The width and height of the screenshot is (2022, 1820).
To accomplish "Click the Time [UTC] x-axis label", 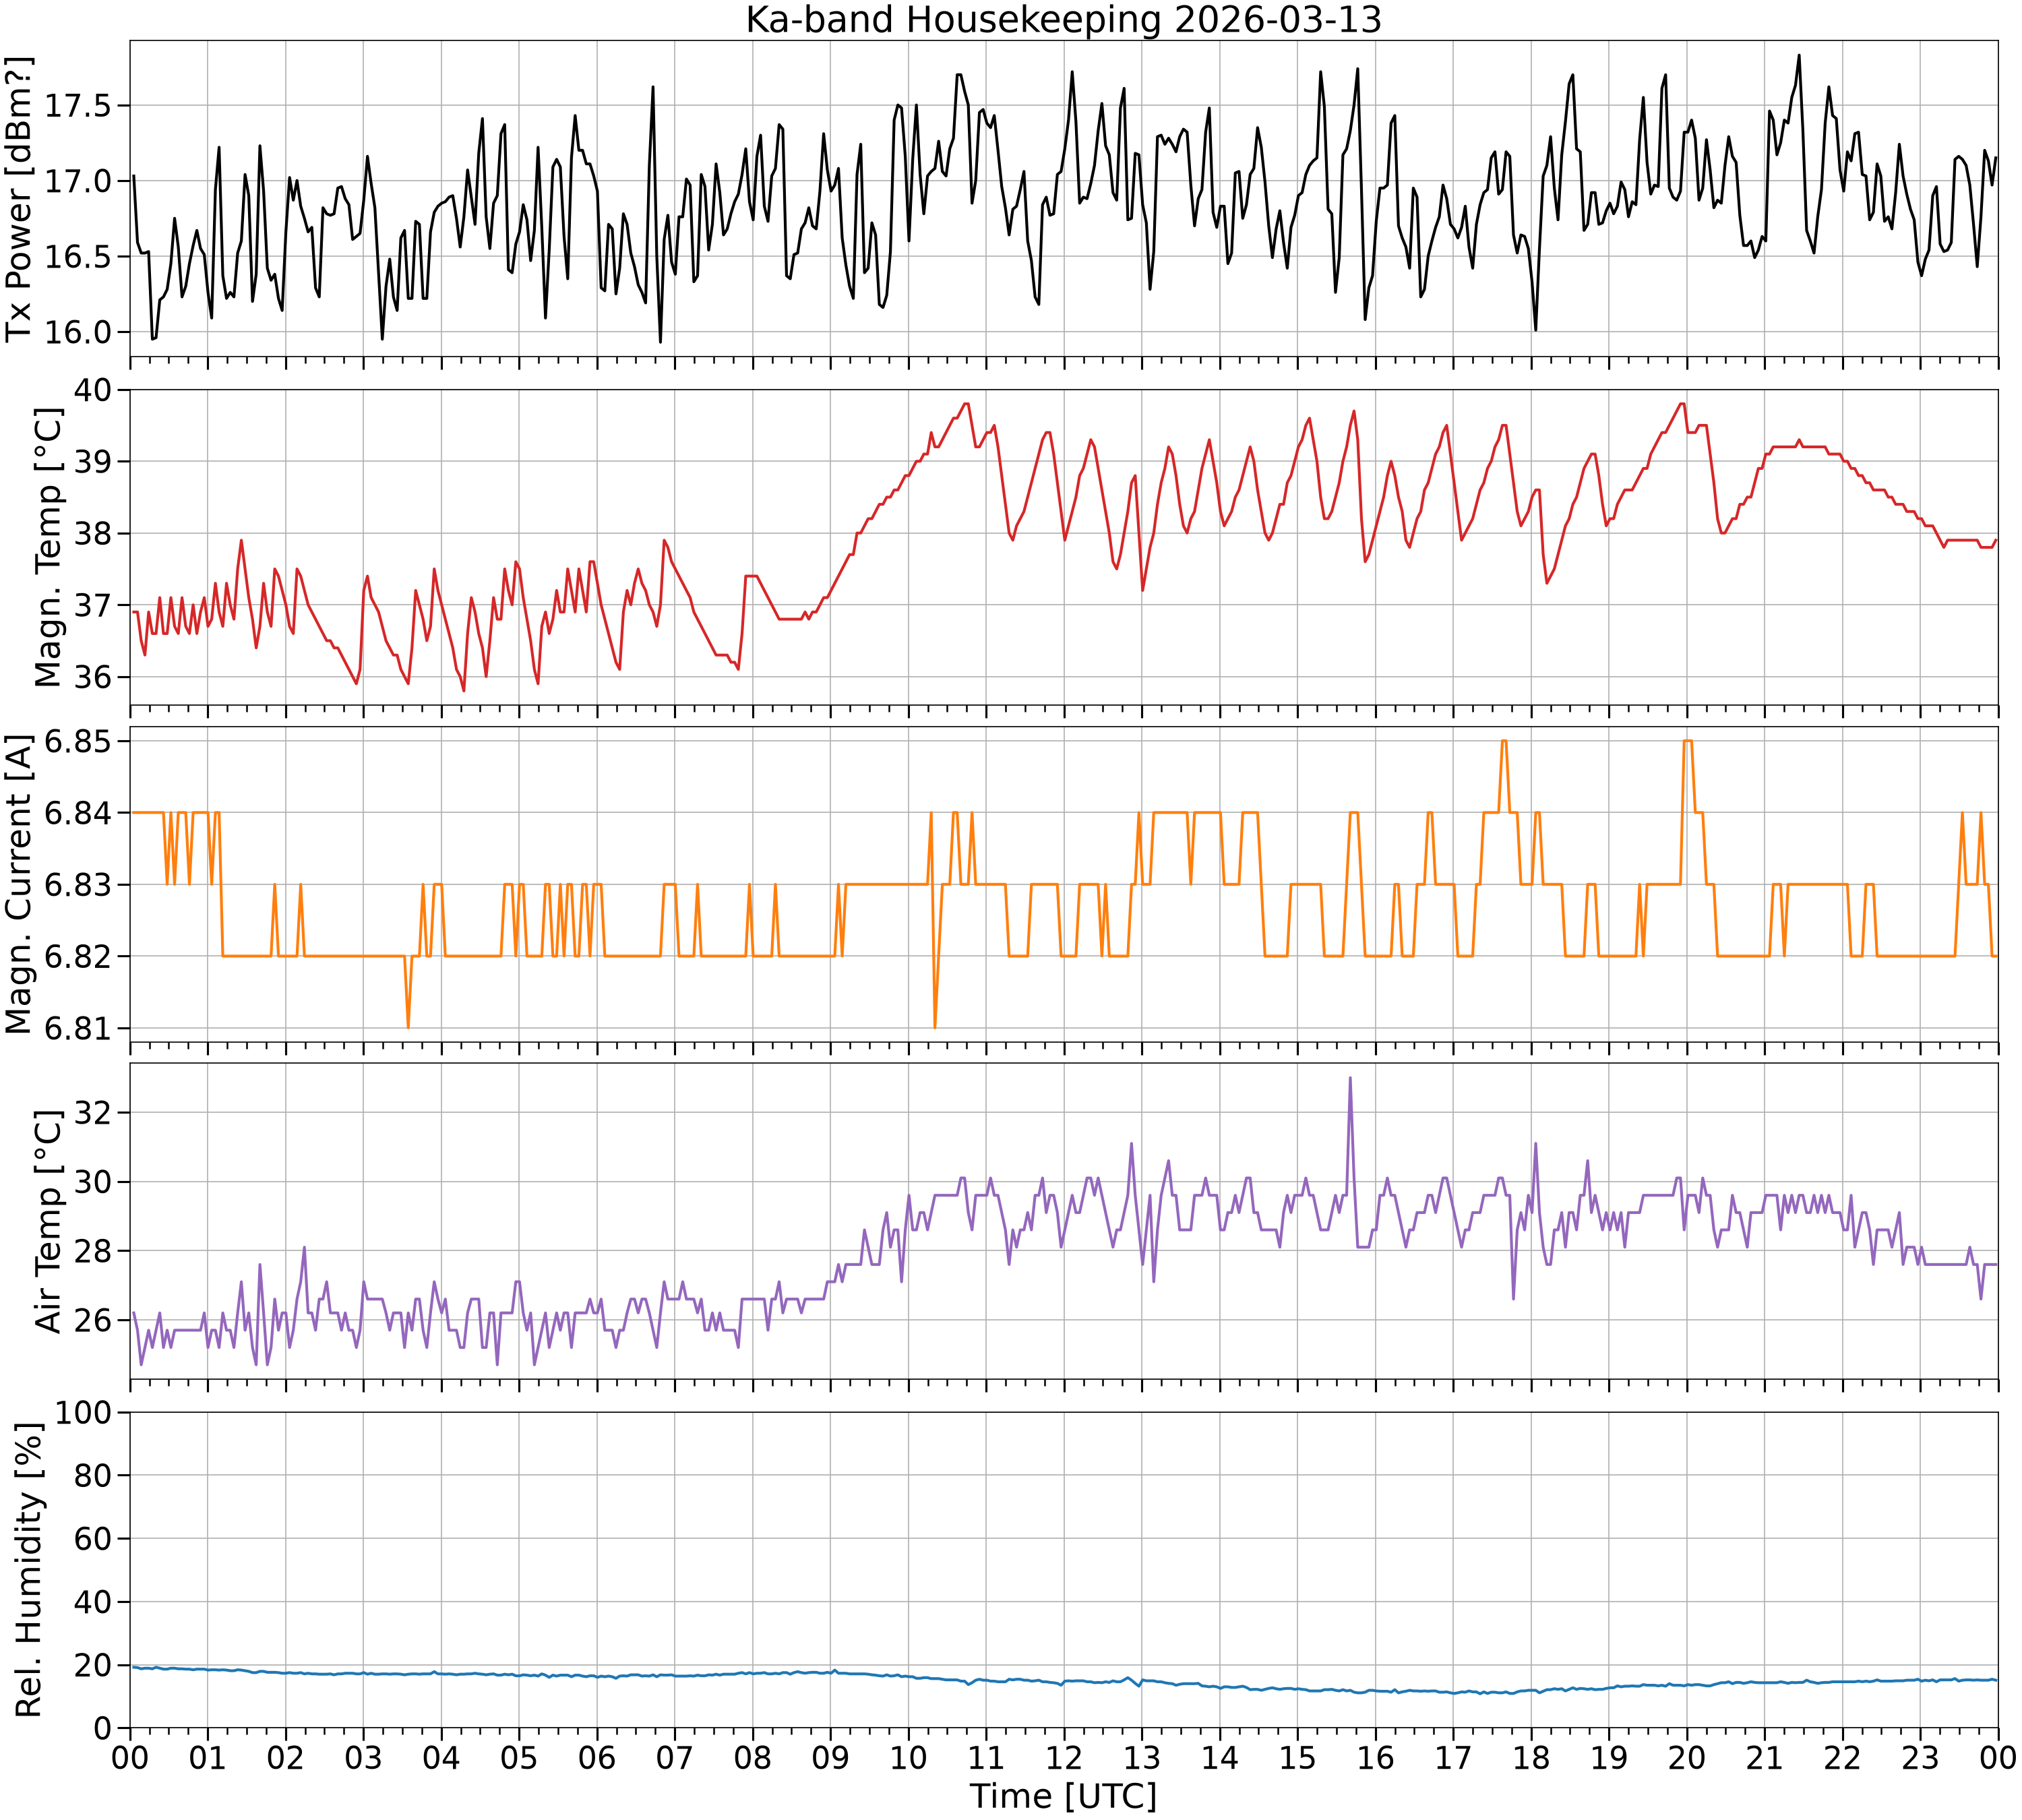I will [x=1063, y=1796].
